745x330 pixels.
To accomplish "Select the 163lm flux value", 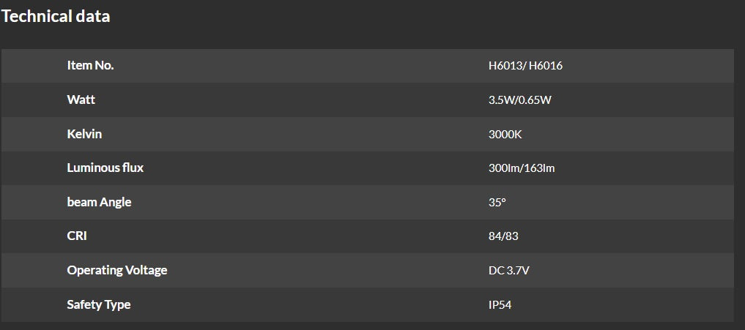I will pyautogui.click(x=538, y=168).
